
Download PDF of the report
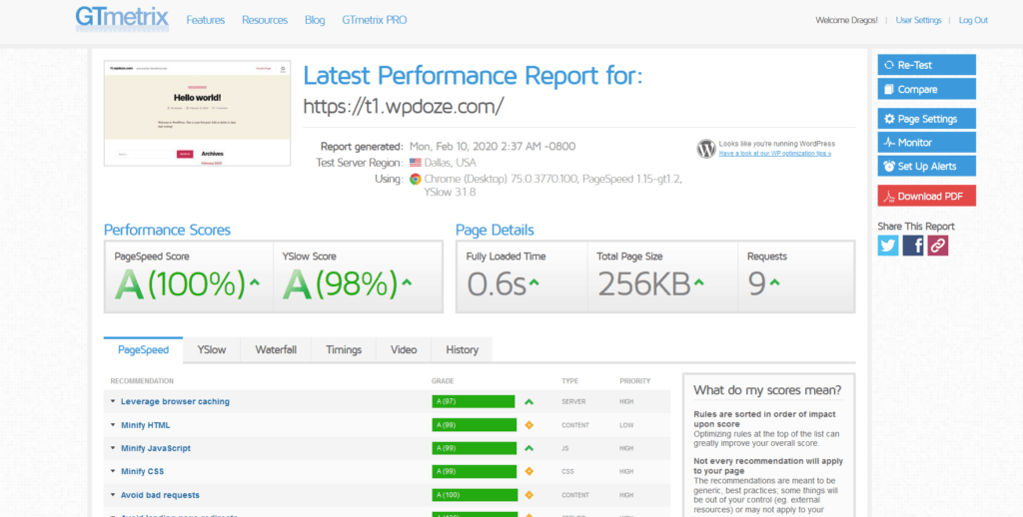click(x=926, y=196)
